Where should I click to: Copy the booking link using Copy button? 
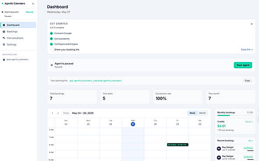point(247,80)
